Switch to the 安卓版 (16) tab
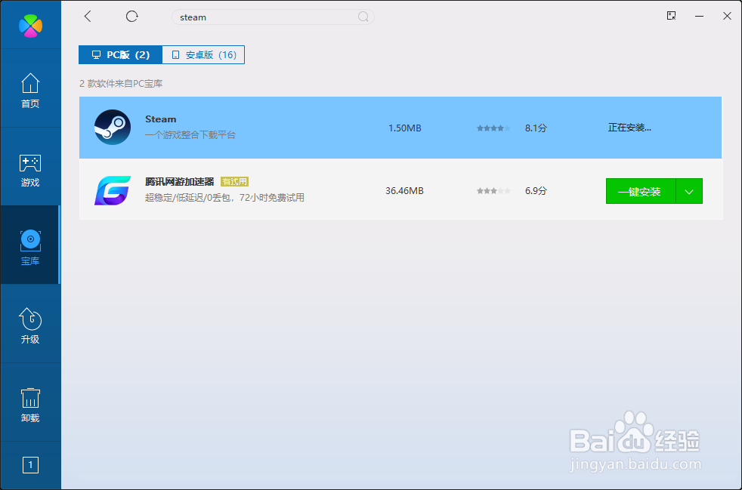742x490 pixels. tap(203, 55)
